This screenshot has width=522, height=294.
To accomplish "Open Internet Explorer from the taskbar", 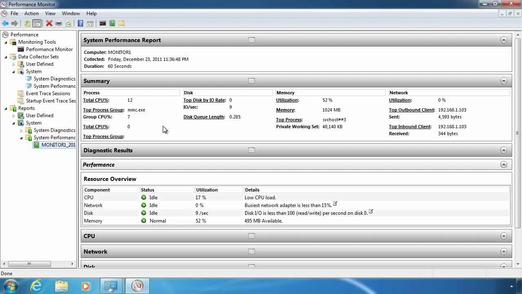I will (37, 285).
